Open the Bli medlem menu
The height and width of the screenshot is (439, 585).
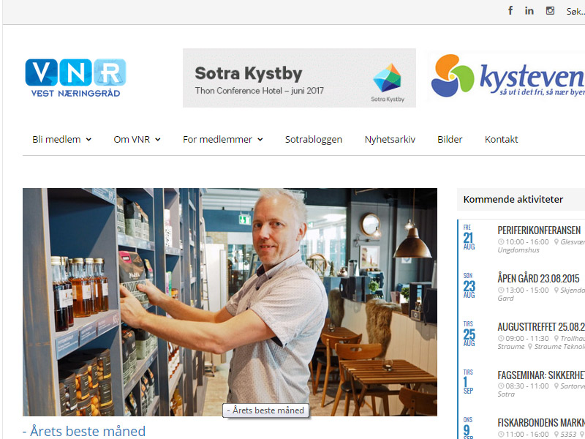[x=56, y=139]
